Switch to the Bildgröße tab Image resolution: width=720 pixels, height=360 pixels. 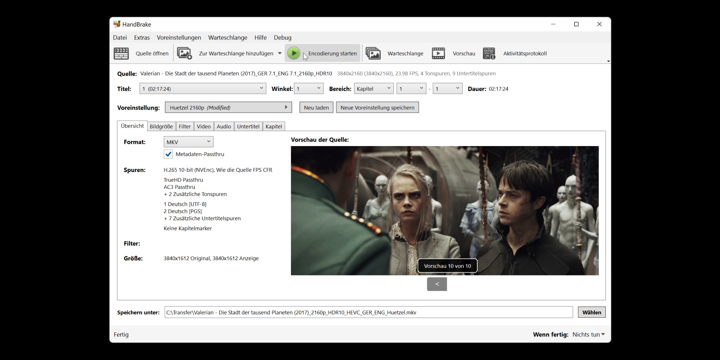point(161,126)
